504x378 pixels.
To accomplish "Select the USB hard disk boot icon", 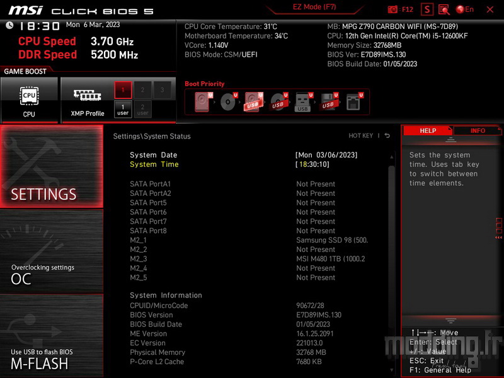I will tap(253, 101).
